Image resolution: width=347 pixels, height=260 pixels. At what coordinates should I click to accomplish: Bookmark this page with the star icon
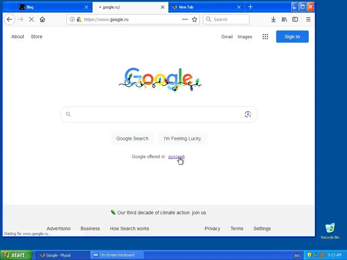click(195, 19)
